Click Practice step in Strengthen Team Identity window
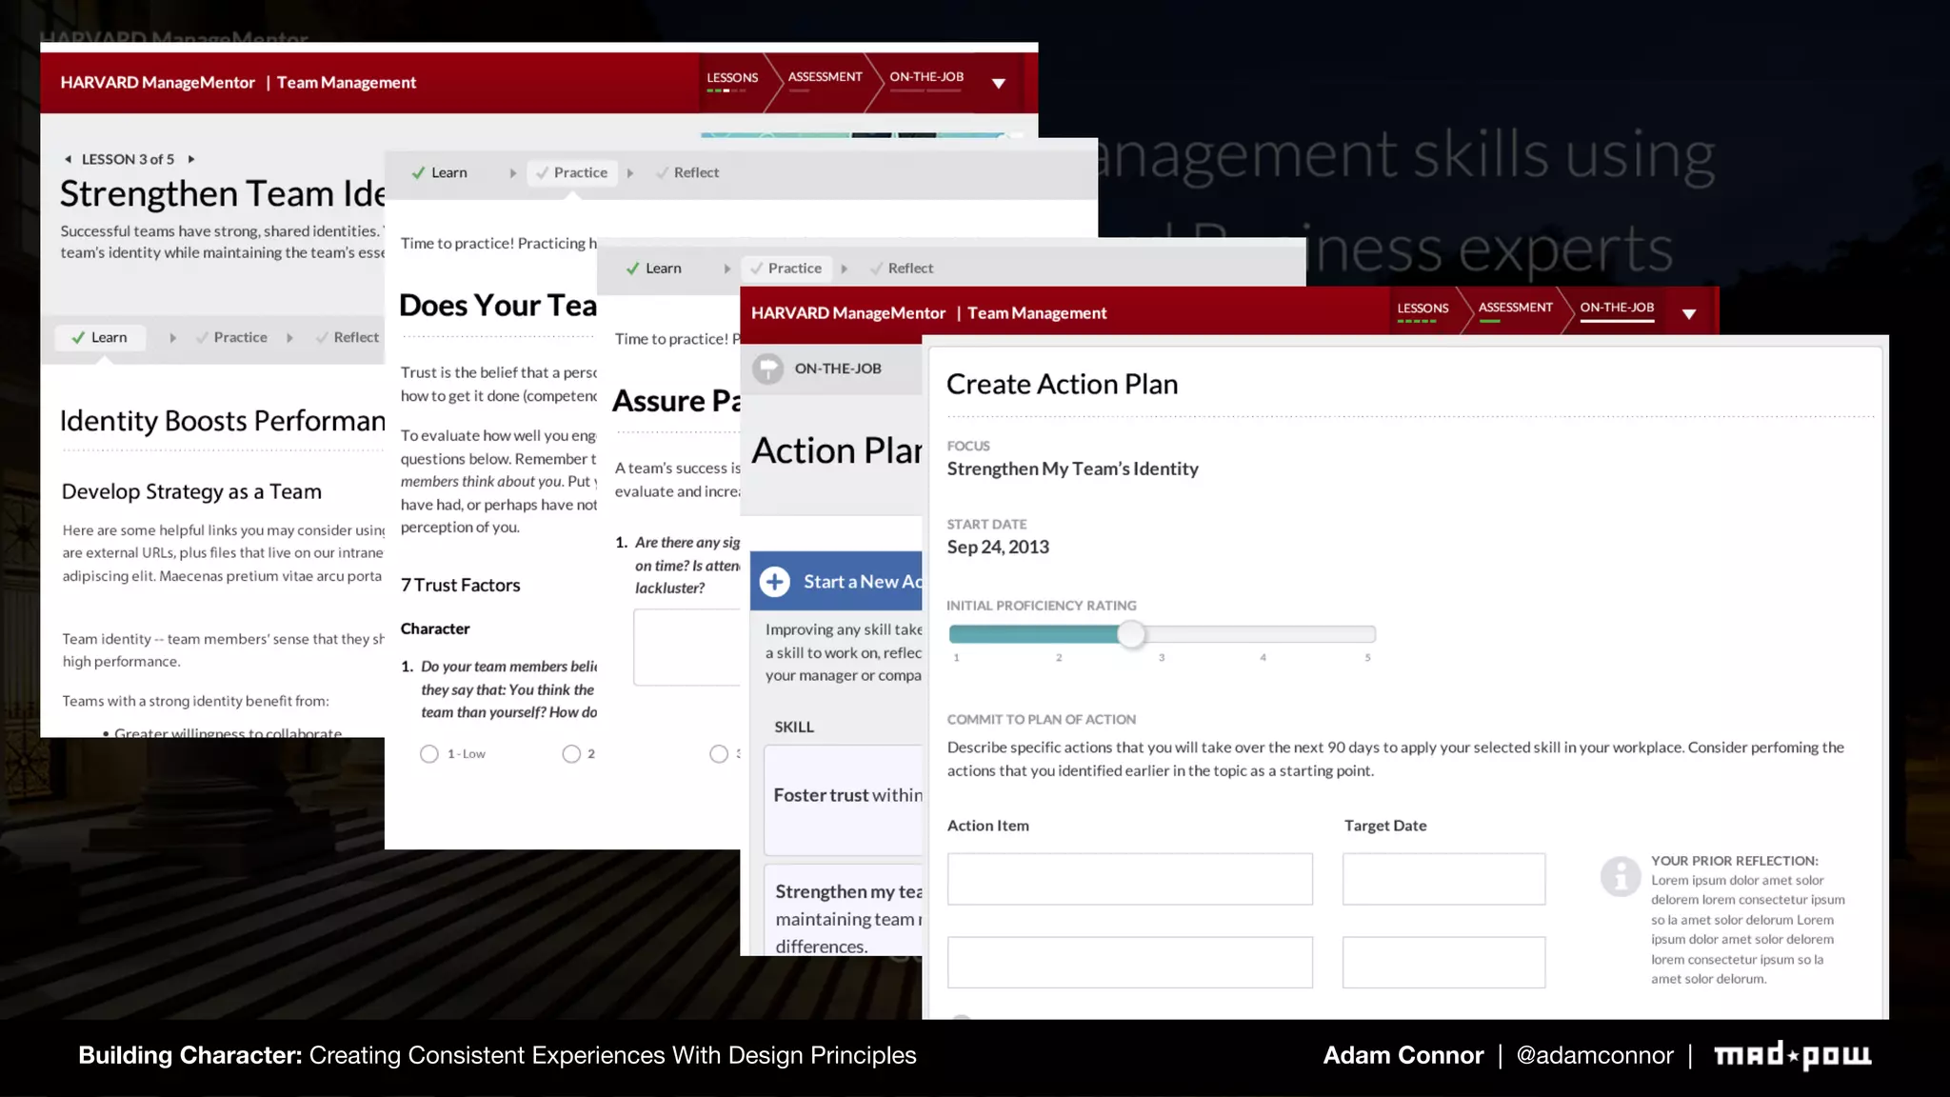This screenshot has width=1950, height=1097. (231, 337)
